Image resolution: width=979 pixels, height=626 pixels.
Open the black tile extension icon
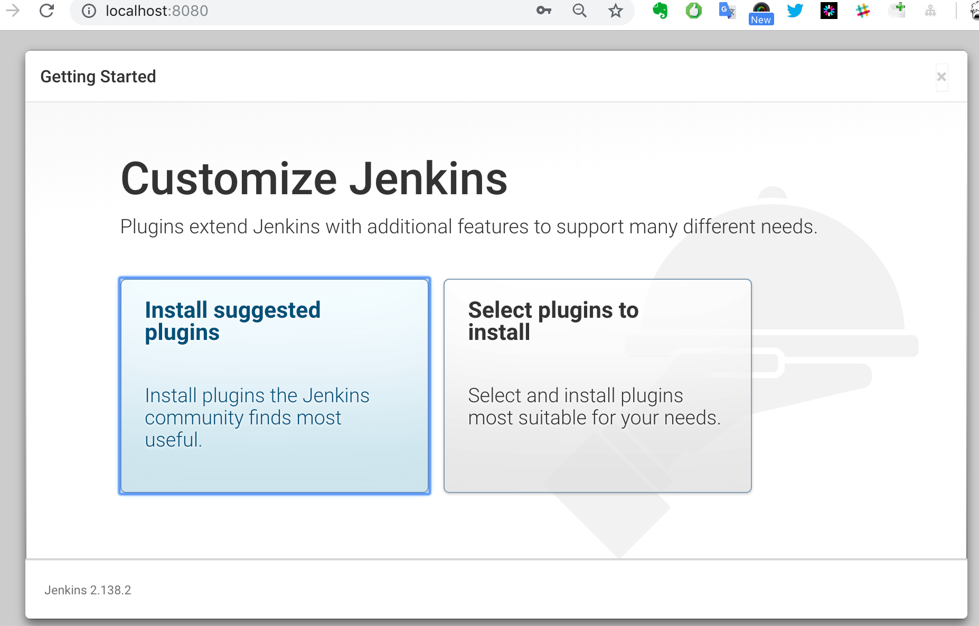[829, 11]
